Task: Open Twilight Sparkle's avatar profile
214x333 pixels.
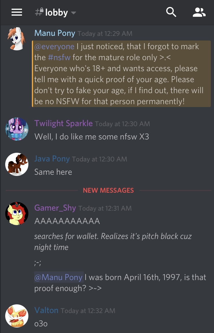Action: point(17,129)
